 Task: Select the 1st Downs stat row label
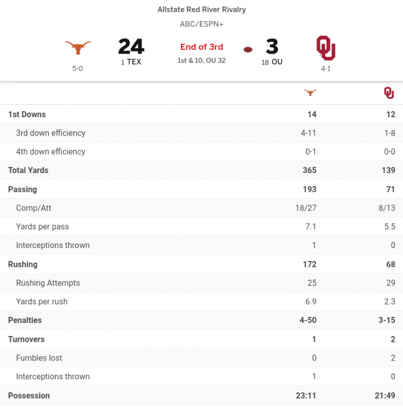point(27,115)
